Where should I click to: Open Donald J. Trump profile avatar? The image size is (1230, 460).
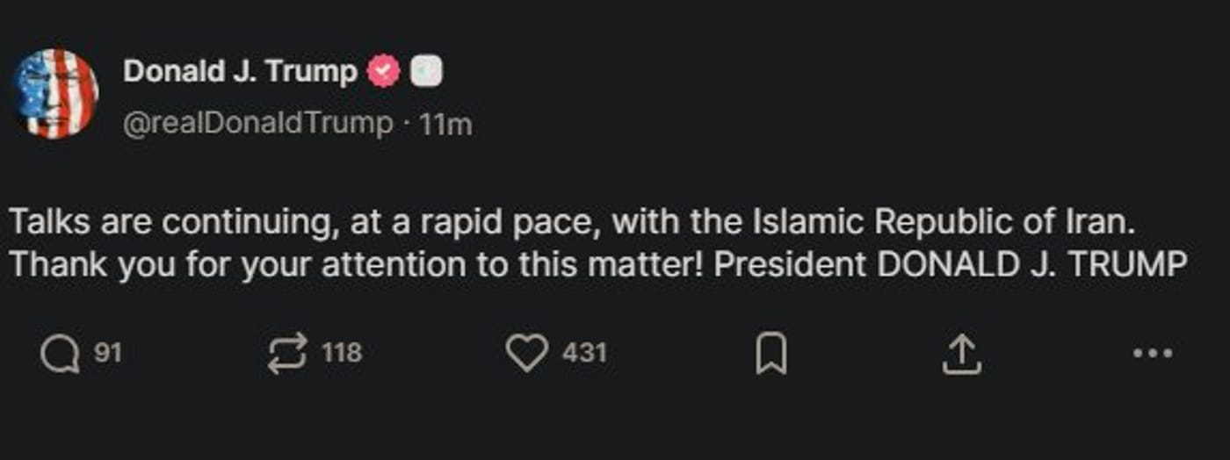click(x=54, y=94)
